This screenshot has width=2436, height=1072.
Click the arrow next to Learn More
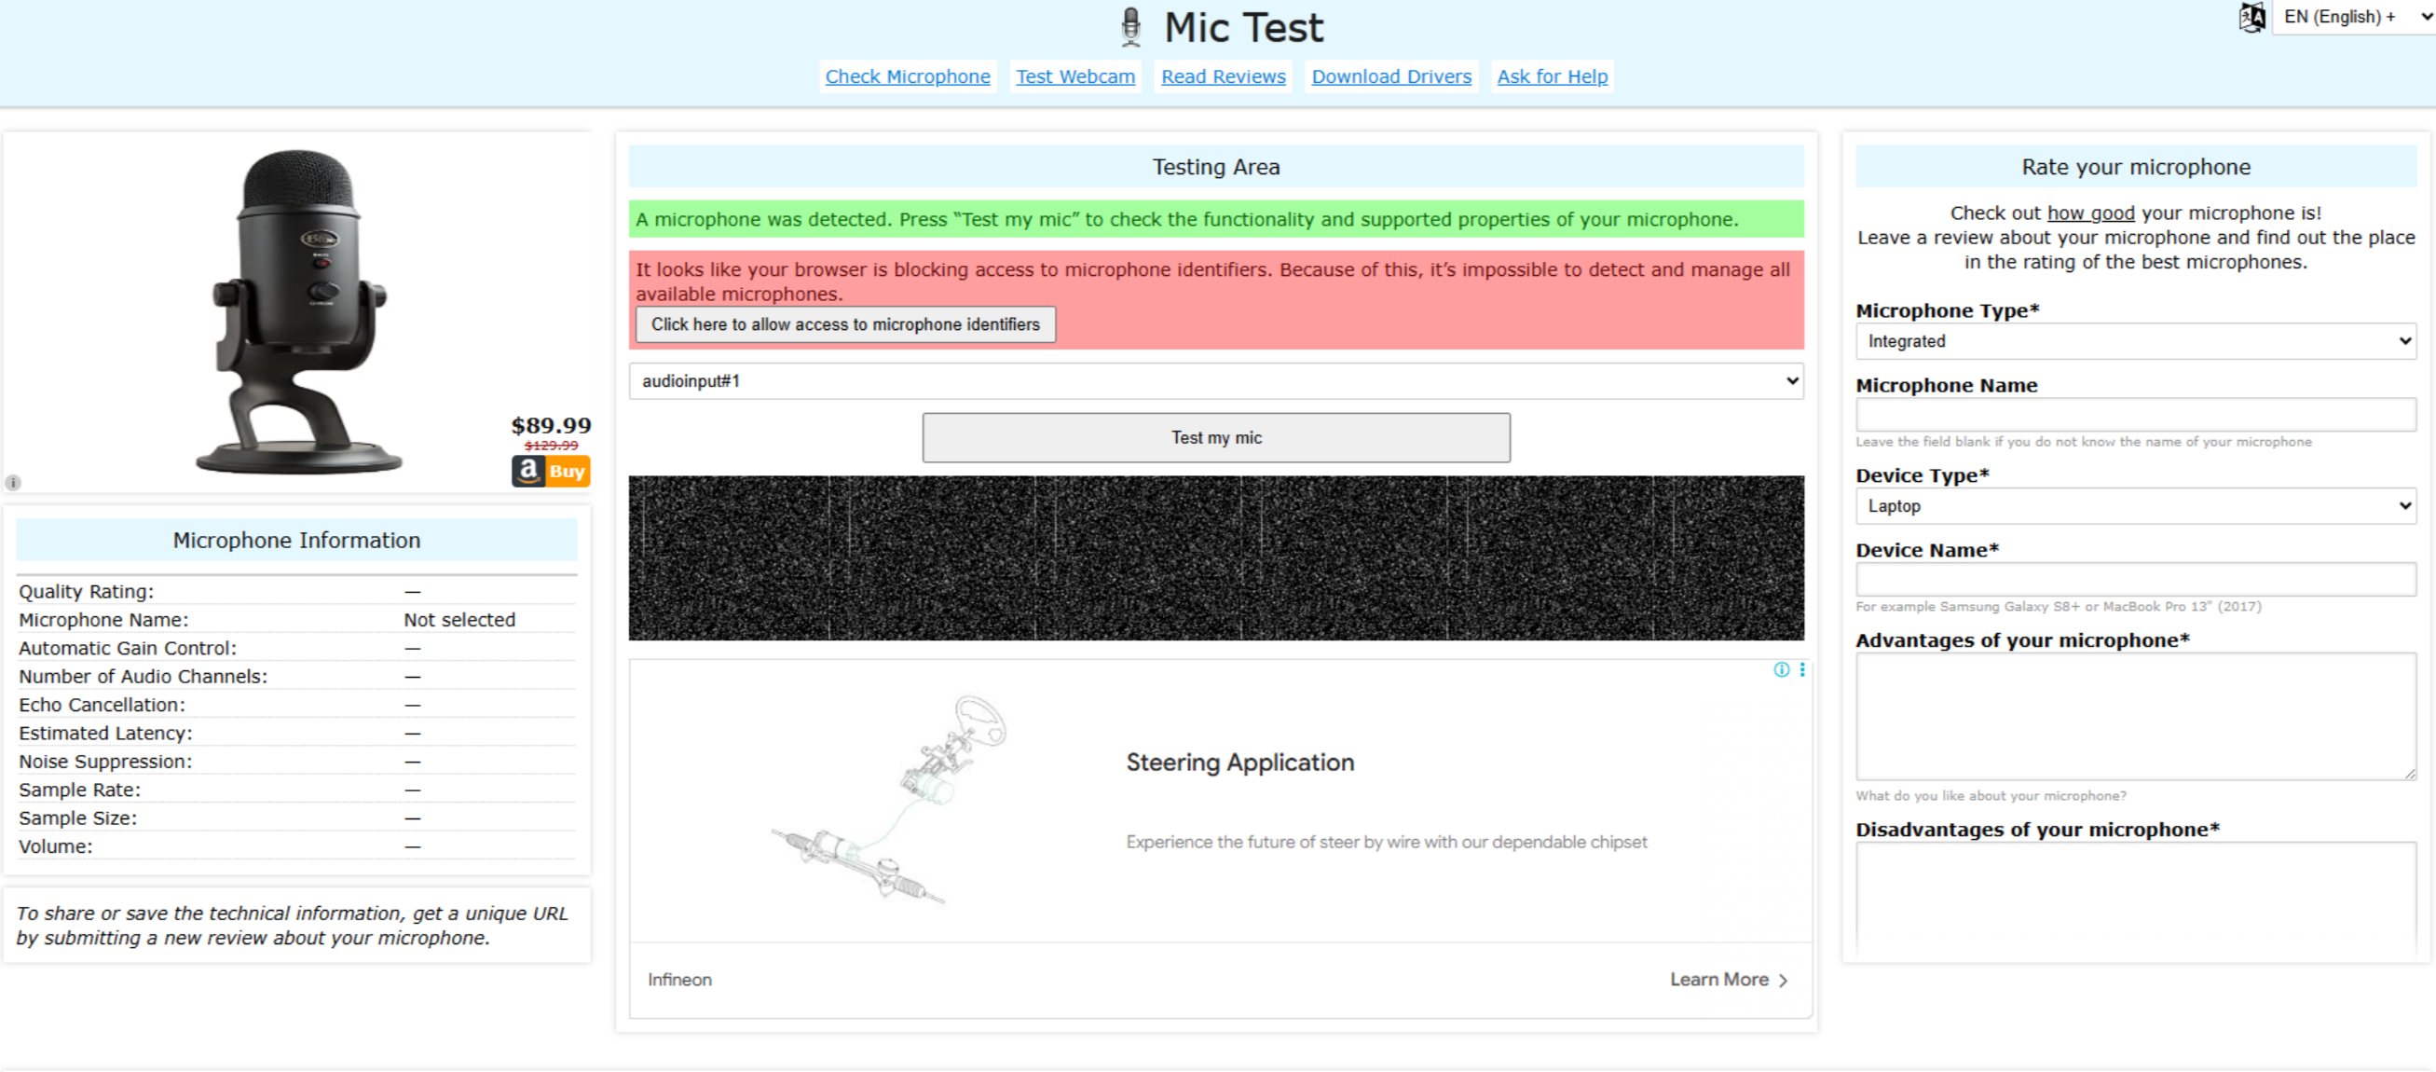1784,981
